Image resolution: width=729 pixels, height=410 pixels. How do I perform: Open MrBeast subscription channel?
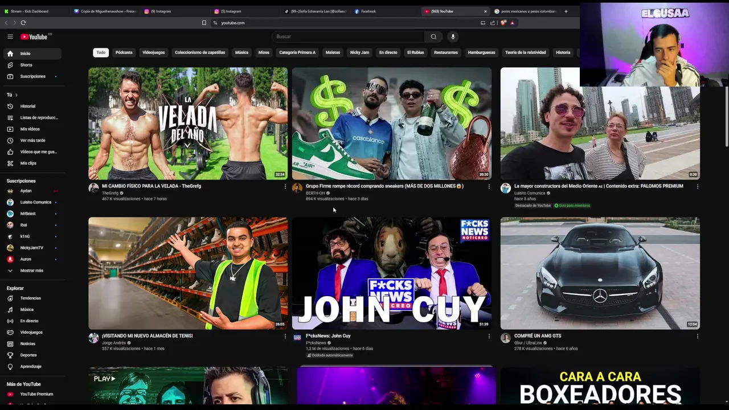(x=31, y=214)
